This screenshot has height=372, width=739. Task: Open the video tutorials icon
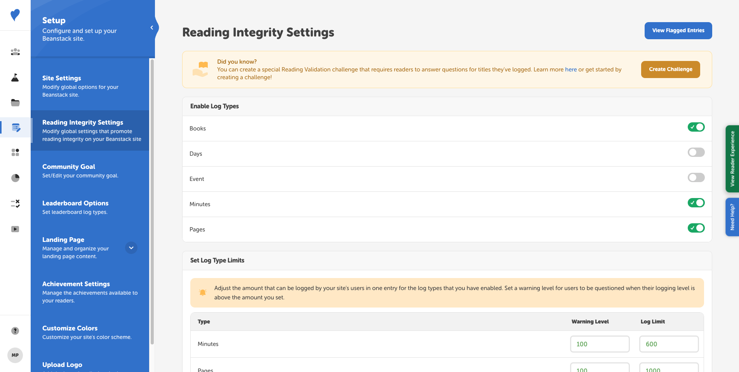(x=15, y=229)
